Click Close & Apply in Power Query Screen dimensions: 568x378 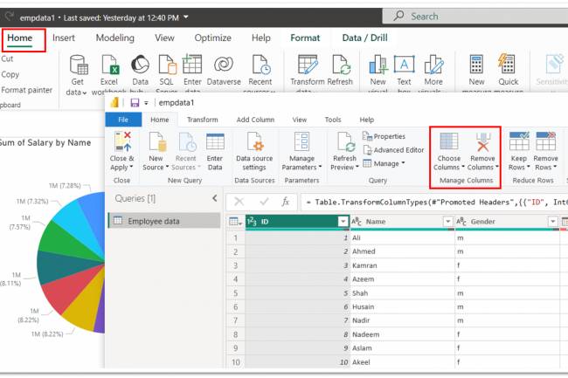pyautogui.click(x=122, y=151)
